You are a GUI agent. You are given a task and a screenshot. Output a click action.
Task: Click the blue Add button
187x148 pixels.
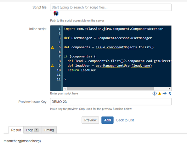[x=107, y=120]
